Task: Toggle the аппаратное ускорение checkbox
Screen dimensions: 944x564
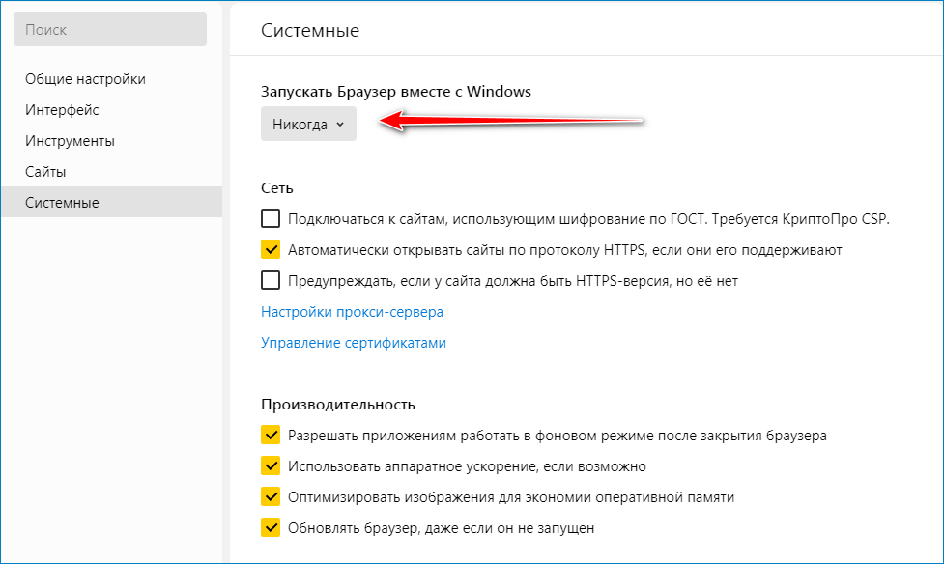Action: 271,466
